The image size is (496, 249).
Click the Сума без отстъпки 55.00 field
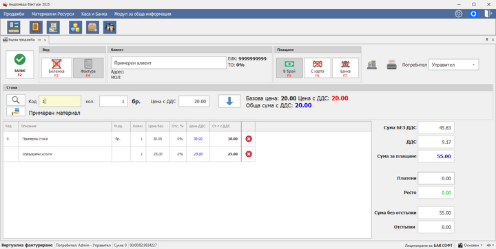pos(436,213)
